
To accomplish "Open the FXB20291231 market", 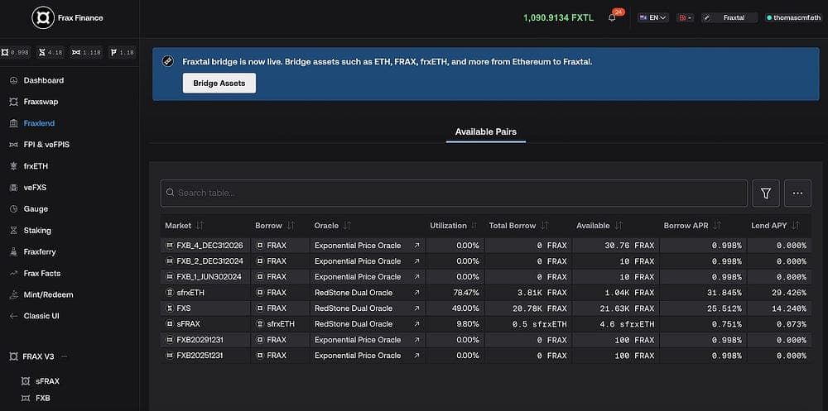I will coord(200,340).
